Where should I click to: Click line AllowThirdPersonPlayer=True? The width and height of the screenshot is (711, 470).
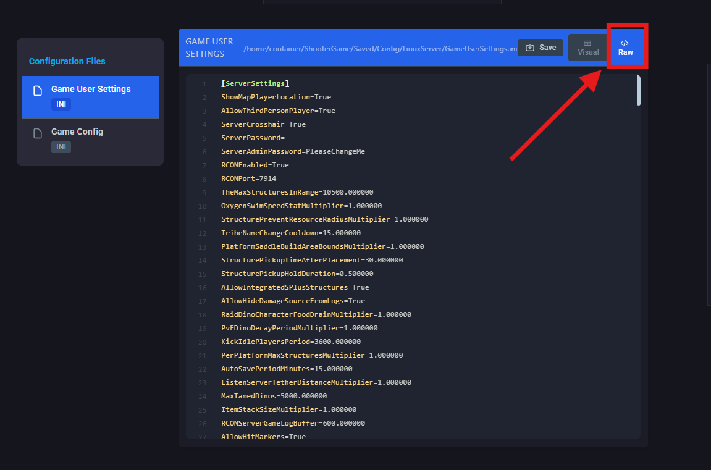click(278, 111)
